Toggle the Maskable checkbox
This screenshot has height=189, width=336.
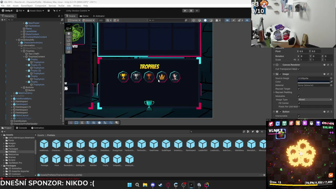(299, 96)
